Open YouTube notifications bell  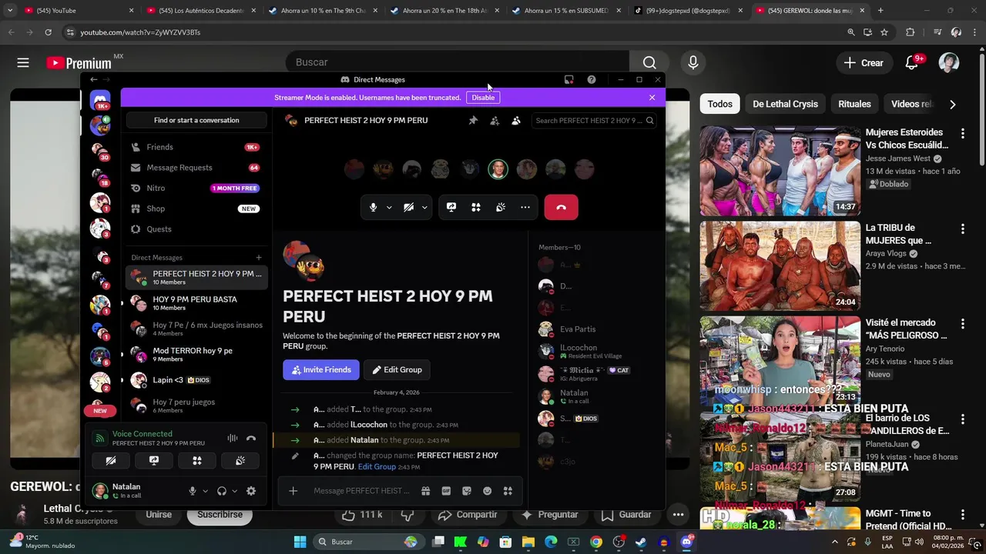[x=912, y=63]
